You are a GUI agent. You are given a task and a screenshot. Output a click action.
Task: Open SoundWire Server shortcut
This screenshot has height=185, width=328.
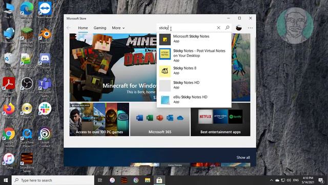coord(27,162)
